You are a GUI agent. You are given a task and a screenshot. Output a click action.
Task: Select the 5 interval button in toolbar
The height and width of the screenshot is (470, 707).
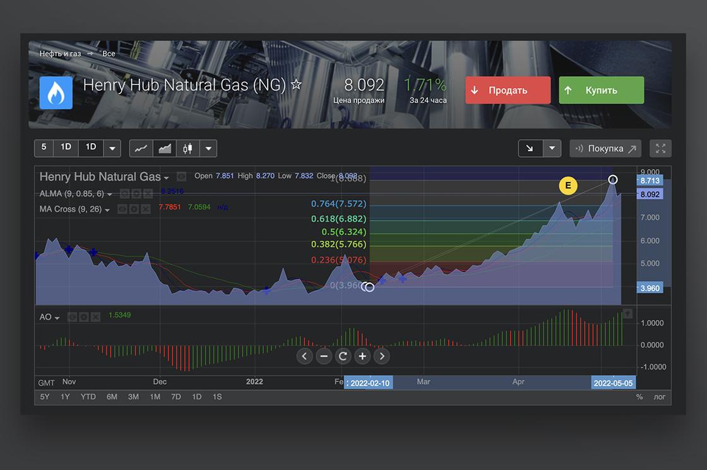tap(44, 147)
